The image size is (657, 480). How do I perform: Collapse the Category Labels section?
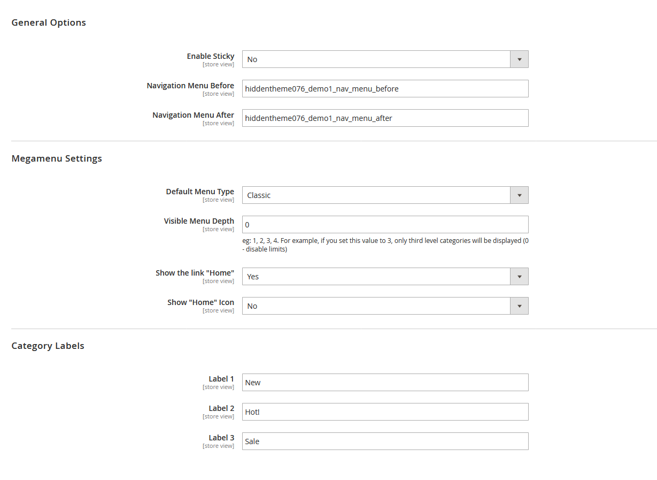click(x=48, y=346)
